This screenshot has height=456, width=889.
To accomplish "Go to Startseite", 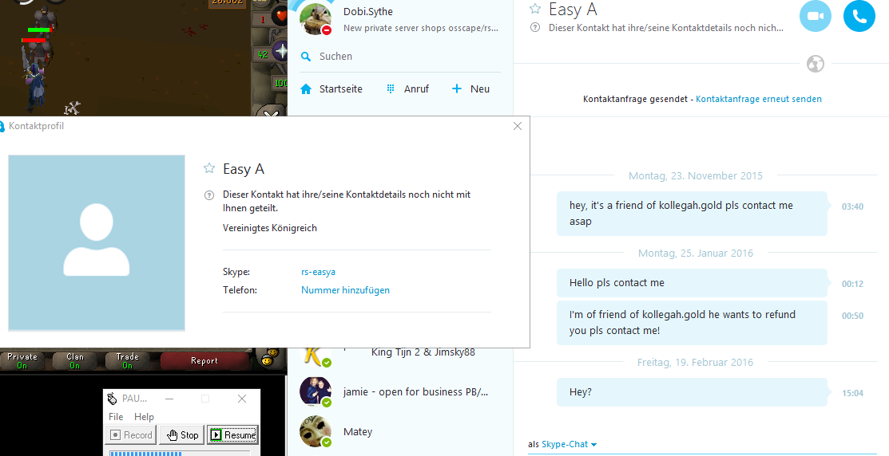I will pyautogui.click(x=331, y=88).
